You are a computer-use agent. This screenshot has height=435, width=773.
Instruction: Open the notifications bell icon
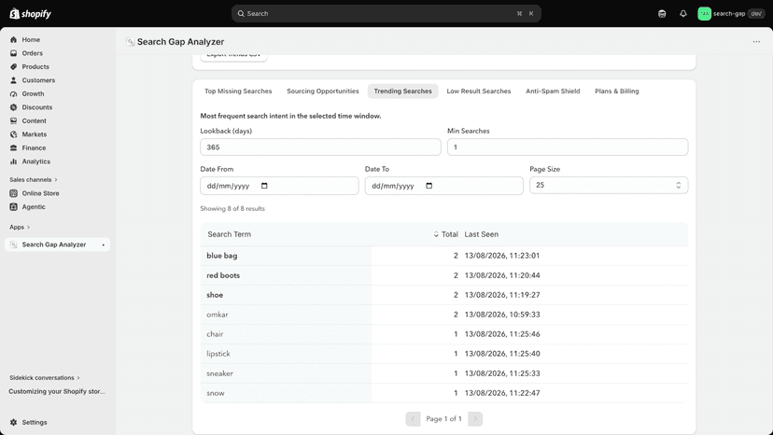pyautogui.click(x=682, y=14)
